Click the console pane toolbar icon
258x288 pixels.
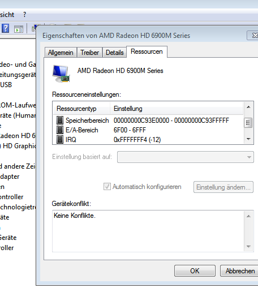pos(19,29)
